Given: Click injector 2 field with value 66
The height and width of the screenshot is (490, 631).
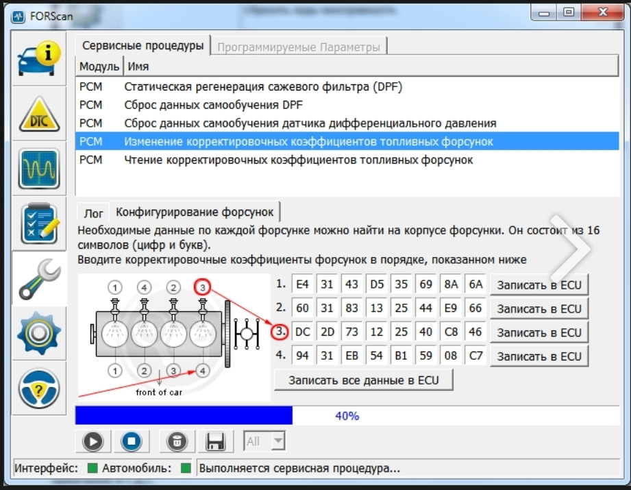Looking at the screenshot, I should pyautogui.click(x=475, y=308).
